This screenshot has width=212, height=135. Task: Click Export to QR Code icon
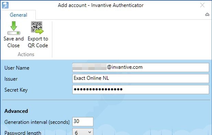(x=37, y=28)
